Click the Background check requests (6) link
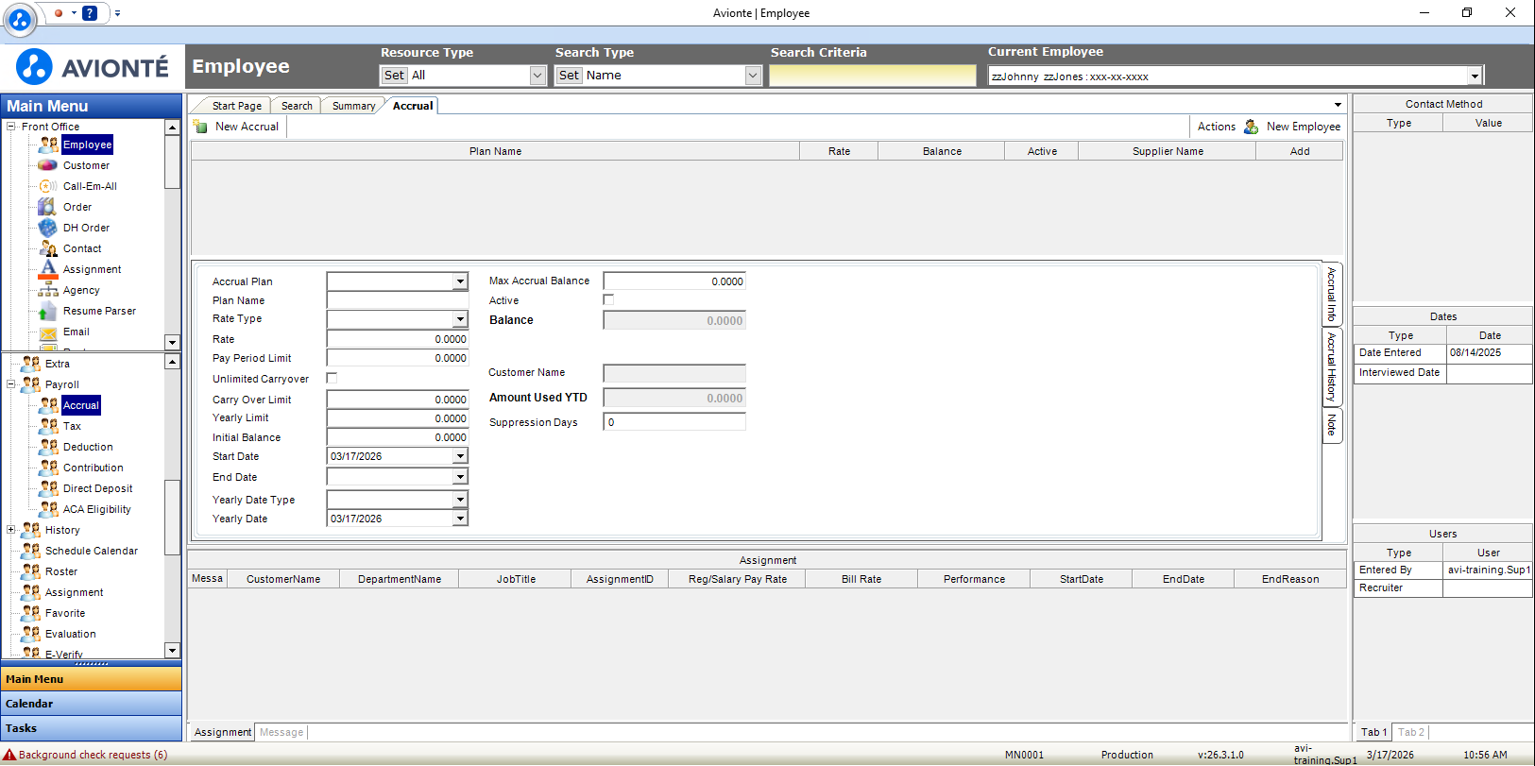1535x766 pixels. point(93,755)
